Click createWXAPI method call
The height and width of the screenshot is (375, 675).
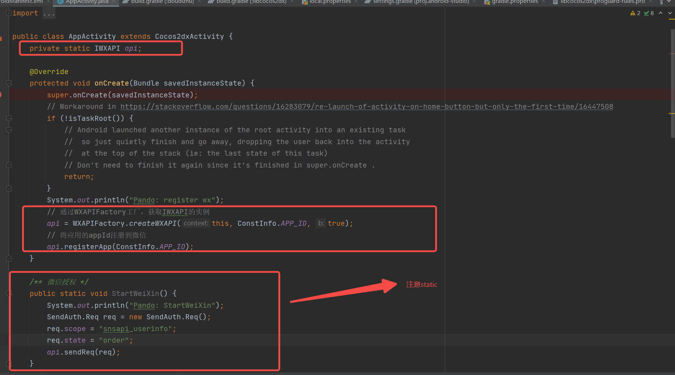[x=153, y=223]
